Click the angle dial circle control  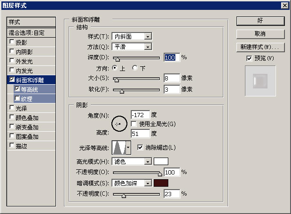point(119,124)
